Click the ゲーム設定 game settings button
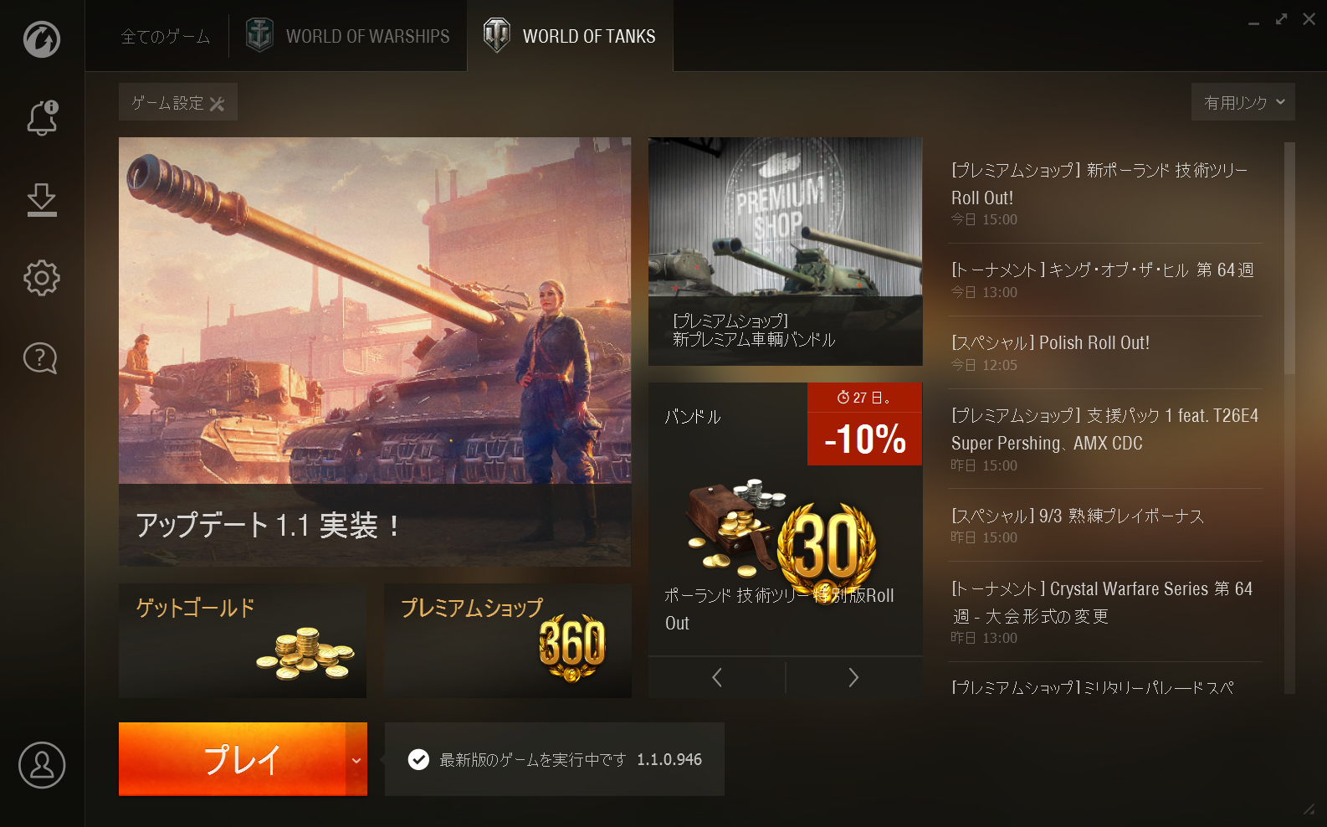 [x=178, y=102]
